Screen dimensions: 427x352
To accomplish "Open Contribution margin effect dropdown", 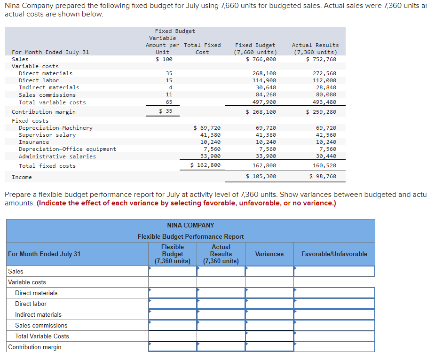I will [334, 346].
